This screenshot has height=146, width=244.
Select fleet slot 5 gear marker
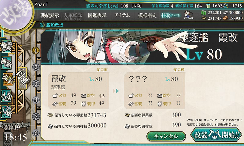[36, 117]
